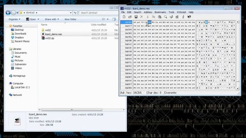Select the xvi32 folder icon
Screen dimensions: 246x138
click(43, 30)
